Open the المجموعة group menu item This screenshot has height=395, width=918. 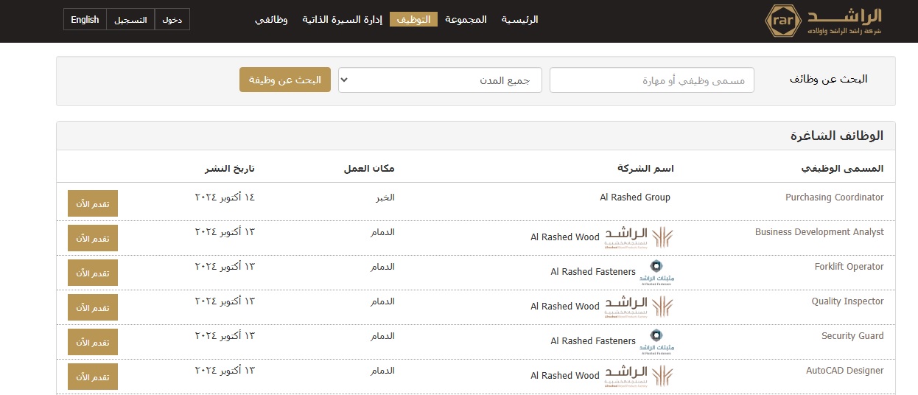pyautogui.click(x=466, y=20)
